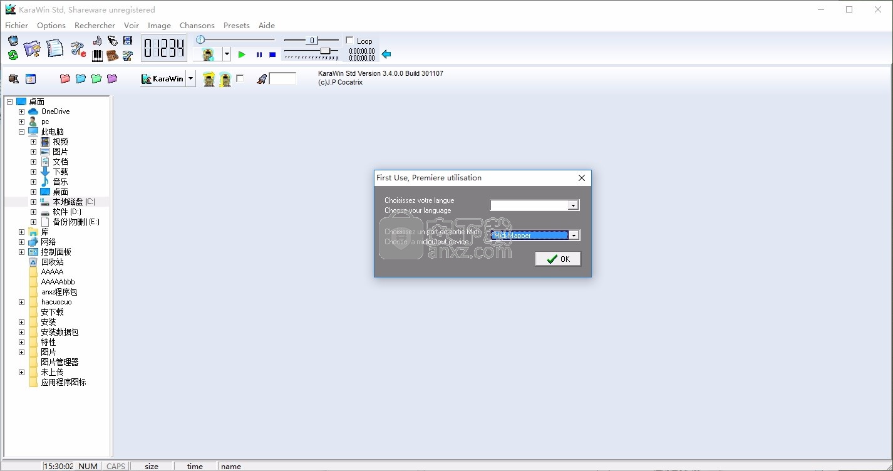Screen dimensions: 893x471
Task: Click the music note speaker icon
Action: (x=98, y=41)
